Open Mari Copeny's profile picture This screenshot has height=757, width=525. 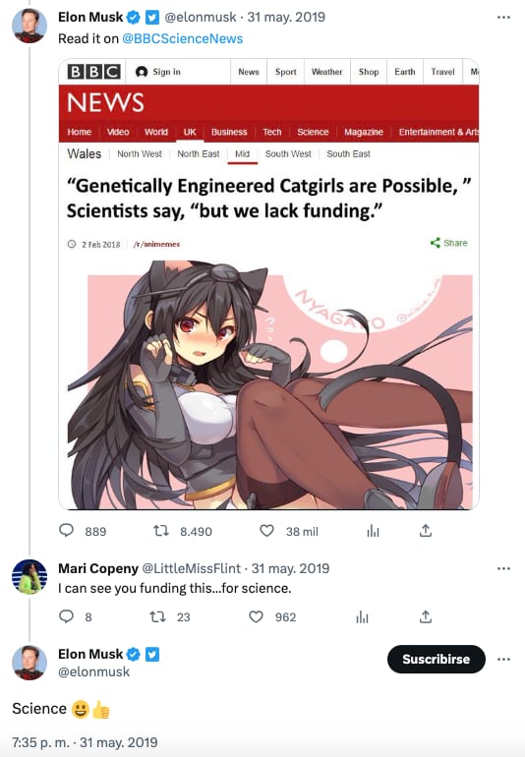pyautogui.click(x=29, y=577)
